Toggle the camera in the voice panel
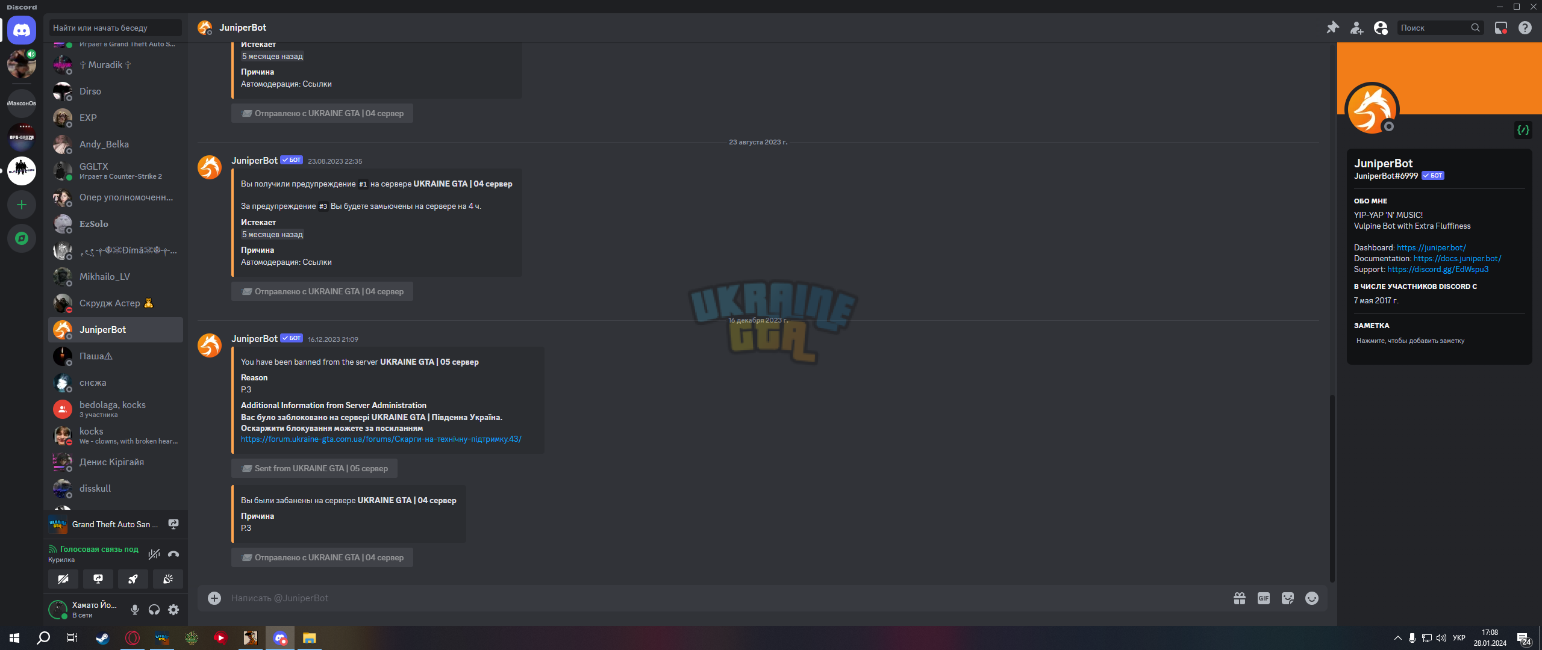This screenshot has height=650, width=1542. [x=63, y=579]
